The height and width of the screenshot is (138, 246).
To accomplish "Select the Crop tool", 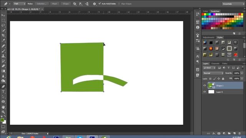I will click(x=3, y=35).
